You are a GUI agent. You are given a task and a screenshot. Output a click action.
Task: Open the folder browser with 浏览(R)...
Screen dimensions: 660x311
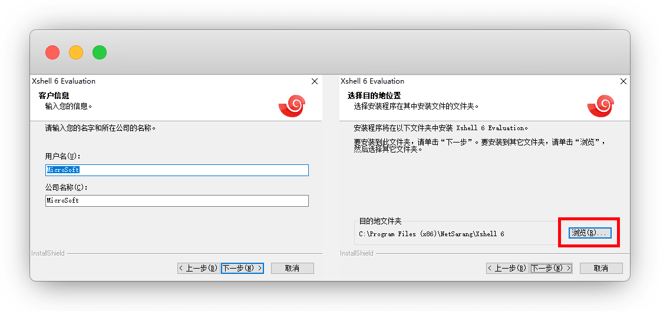click(589, 233)
